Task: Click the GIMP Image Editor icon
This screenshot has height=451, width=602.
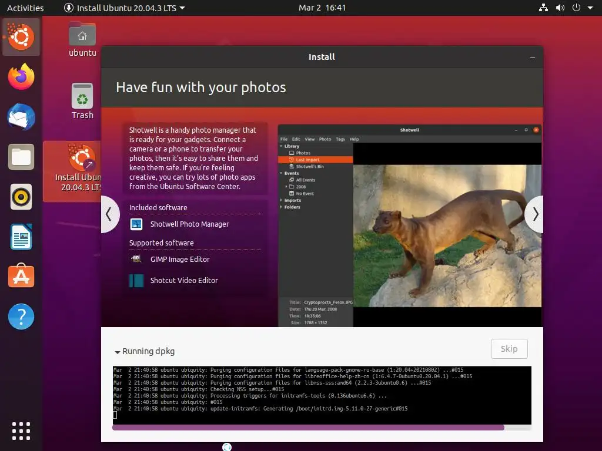Action: pos(136,259)
